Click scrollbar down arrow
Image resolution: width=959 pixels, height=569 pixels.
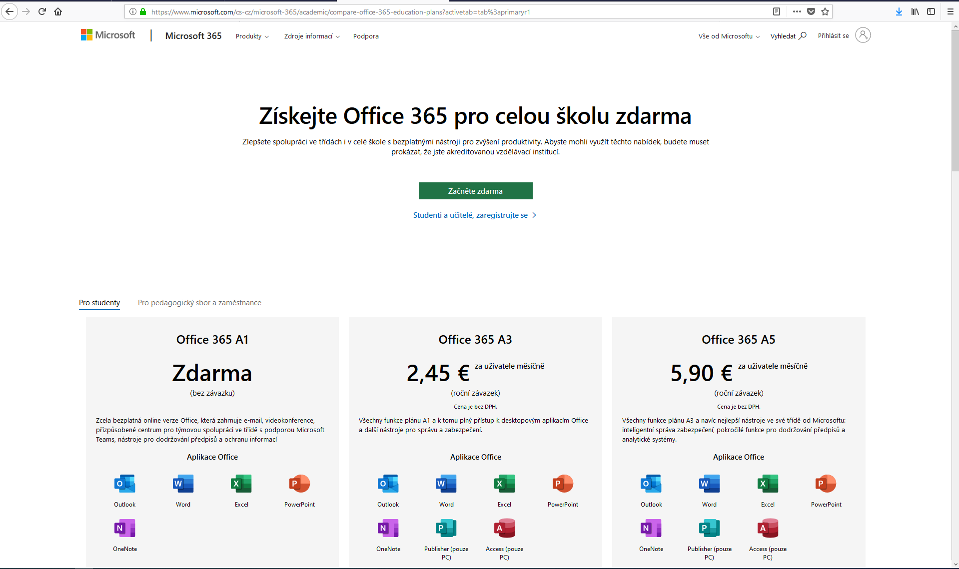click(x=955, y=565)
